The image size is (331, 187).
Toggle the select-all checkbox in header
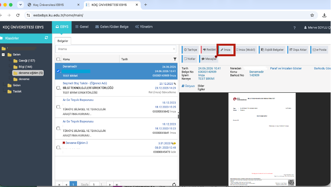[58, 59]
